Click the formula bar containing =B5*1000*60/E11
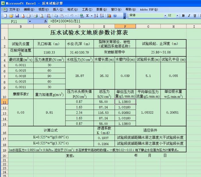This screenshot has height=177, width=201. pos(115,21)
